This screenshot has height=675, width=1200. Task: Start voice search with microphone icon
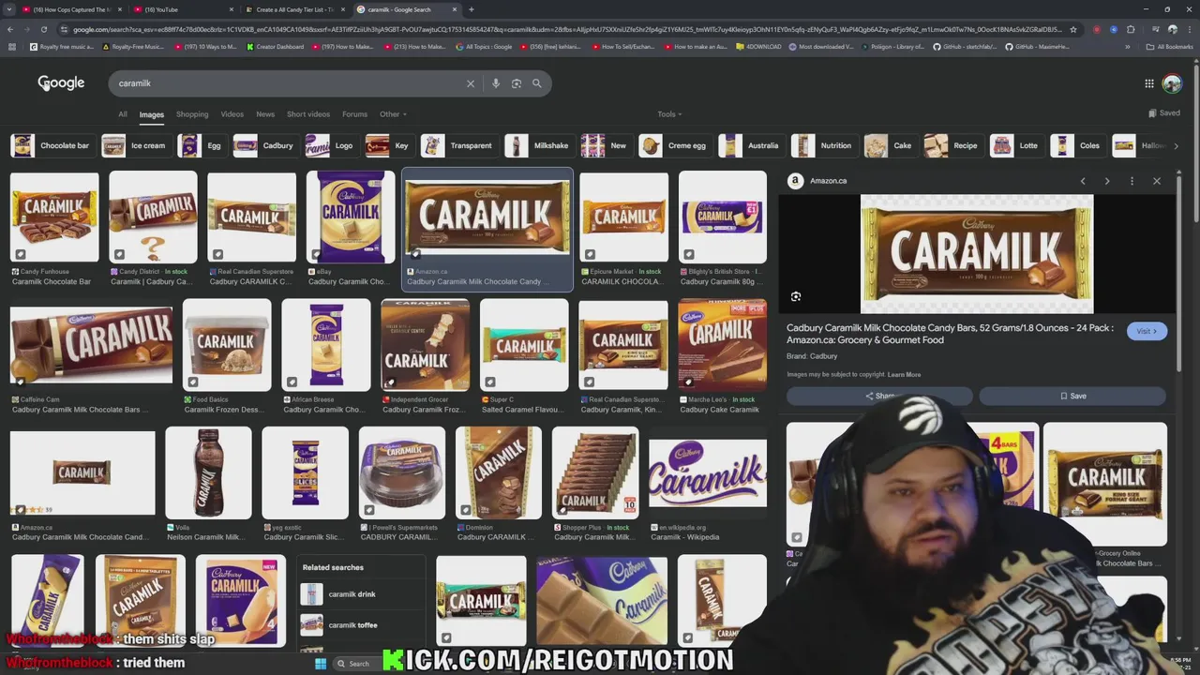coord(496,83)
